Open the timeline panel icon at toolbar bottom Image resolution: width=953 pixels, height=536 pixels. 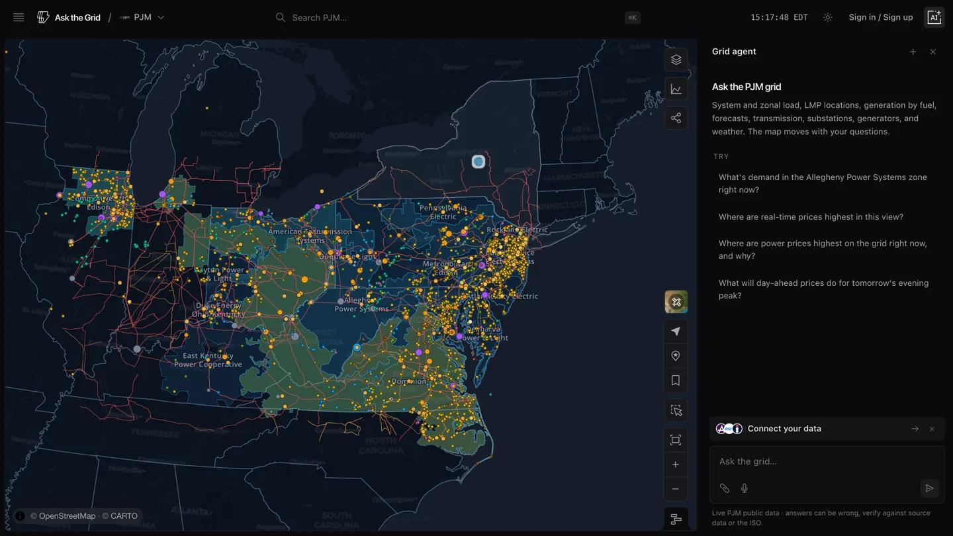tap(676, 519)
